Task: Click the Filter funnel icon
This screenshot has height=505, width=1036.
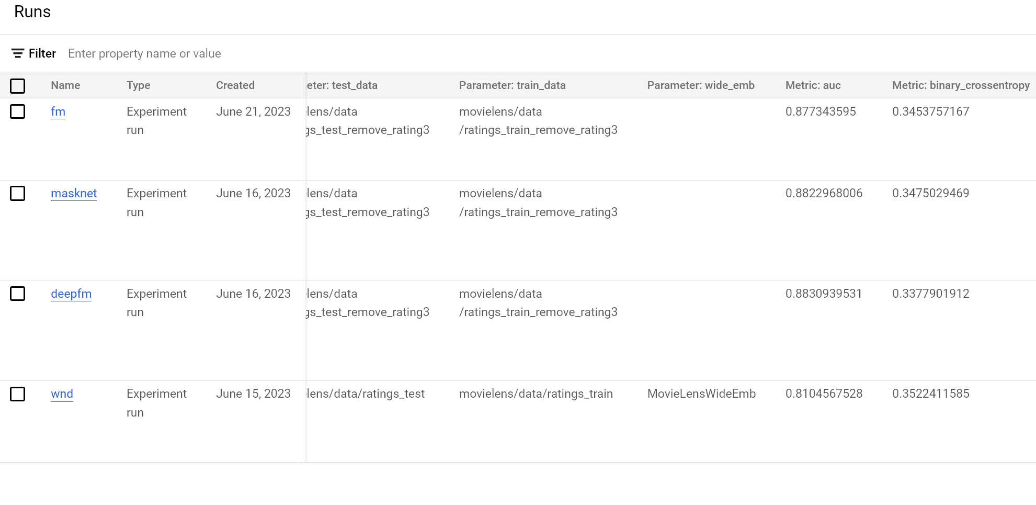Action: (x=18, y=53)
